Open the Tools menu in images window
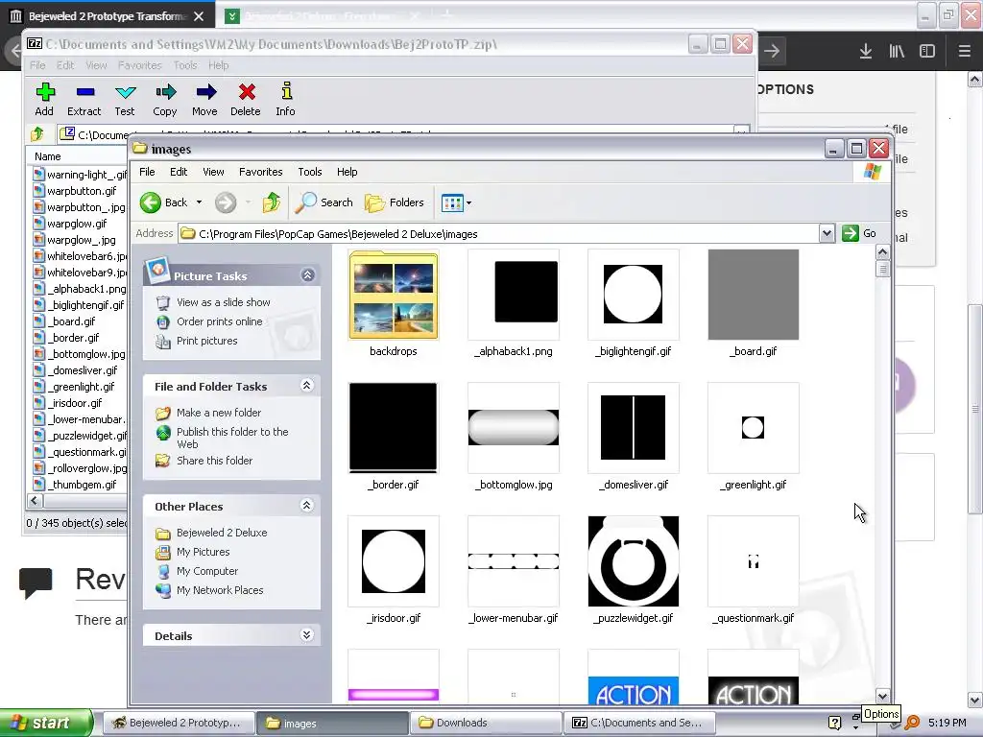The image size is (983, 737). [310, 172]
